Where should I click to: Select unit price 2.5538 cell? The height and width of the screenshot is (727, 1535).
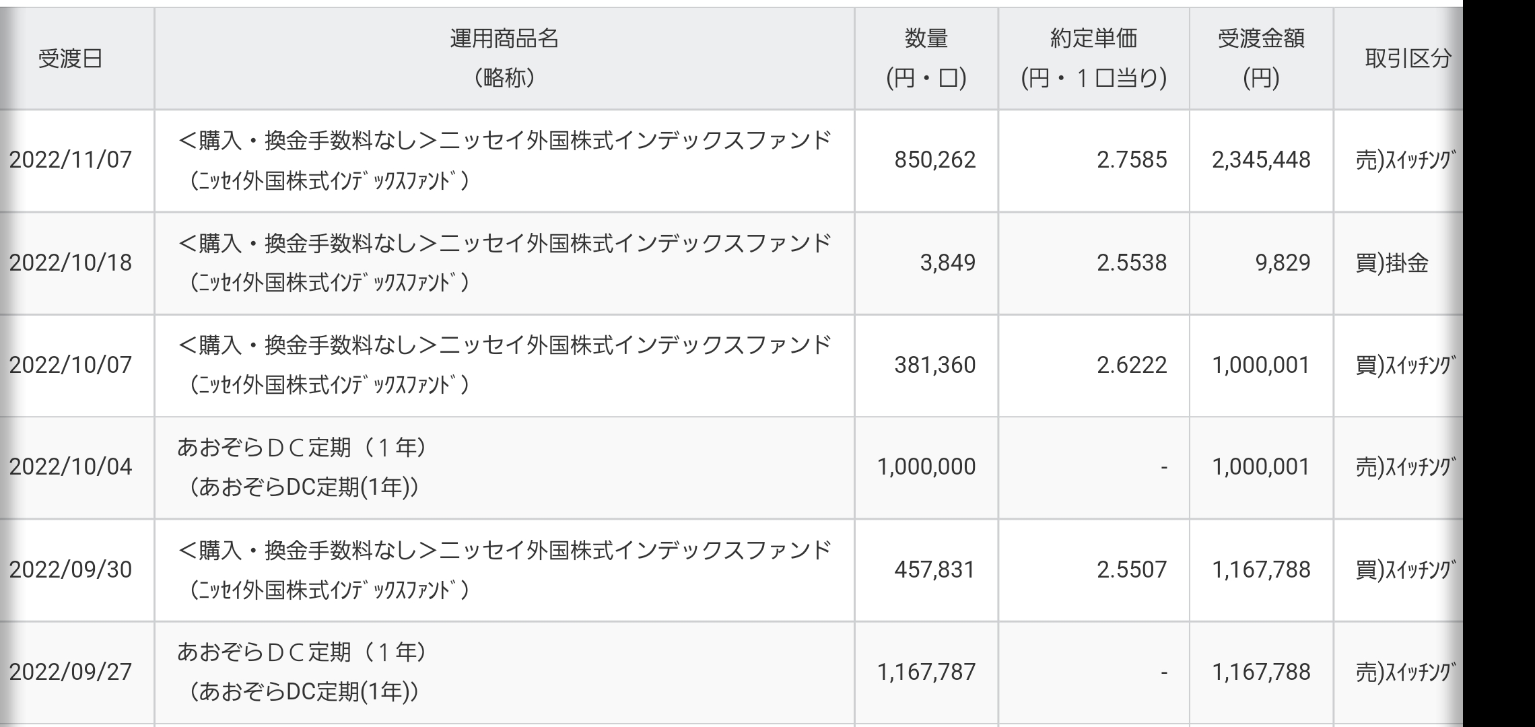point(1094,263)
